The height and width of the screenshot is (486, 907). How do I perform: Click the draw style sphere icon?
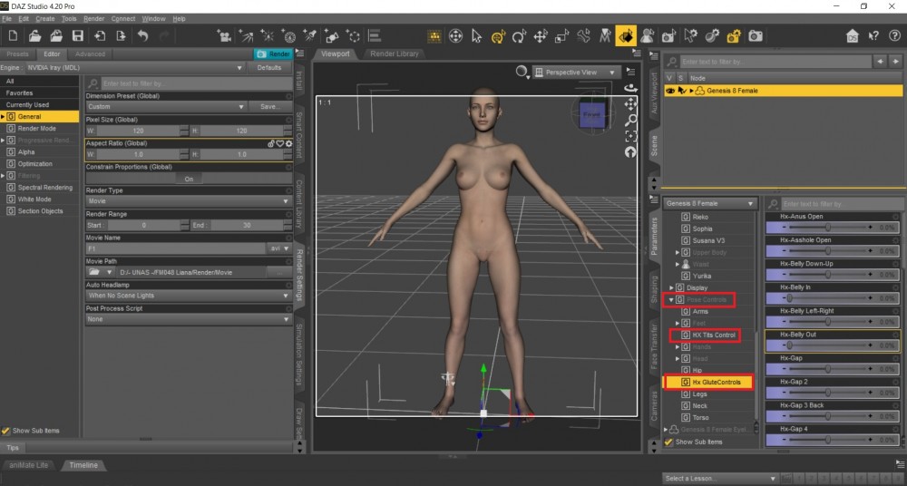tap(522, 71)
